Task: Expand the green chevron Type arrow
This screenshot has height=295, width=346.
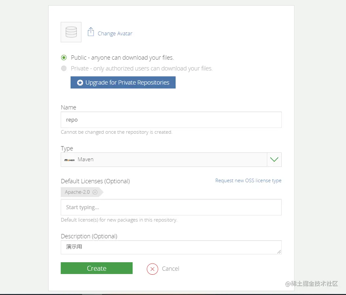Action: tap(274, 160)
